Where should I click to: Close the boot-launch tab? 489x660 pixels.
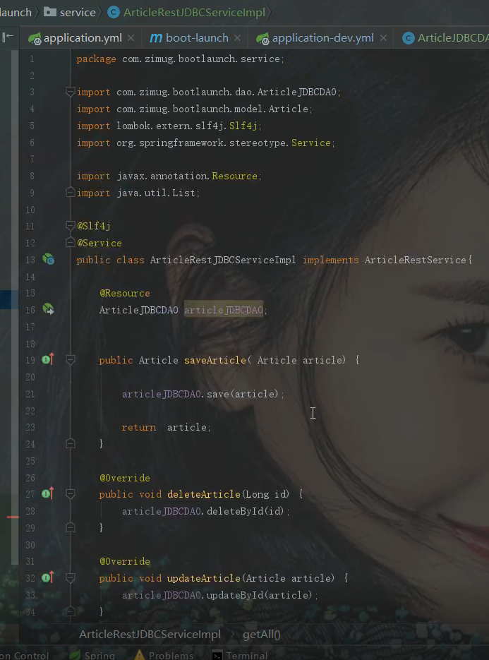click(x=237, y=38)
